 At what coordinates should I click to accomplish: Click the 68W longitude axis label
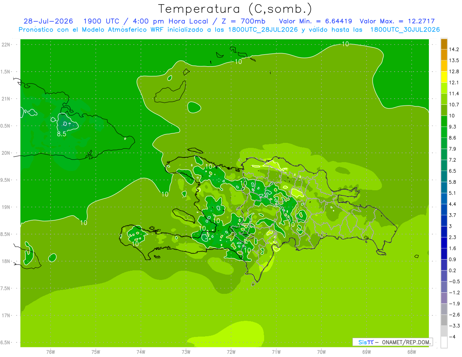pos(412,352)
